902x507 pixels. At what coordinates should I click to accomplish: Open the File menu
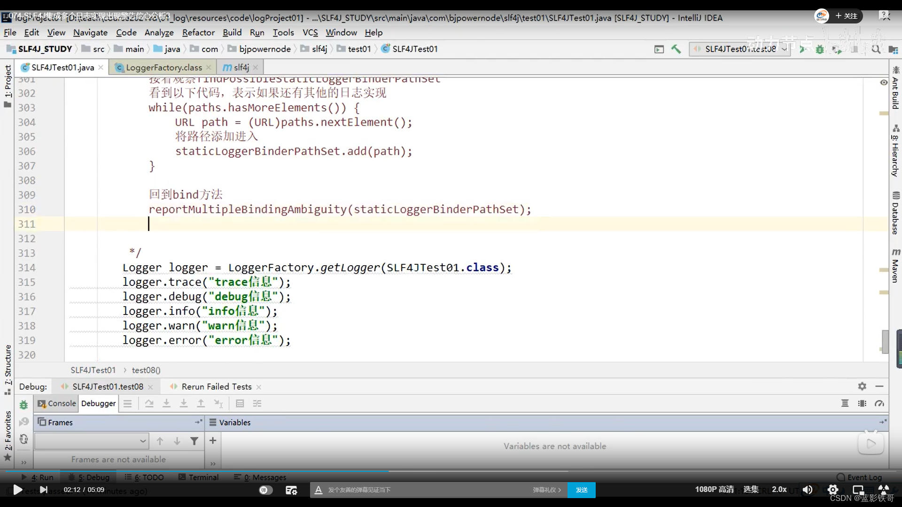[x=10, y=32]
